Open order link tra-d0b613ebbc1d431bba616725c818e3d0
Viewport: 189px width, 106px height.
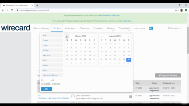53,97
